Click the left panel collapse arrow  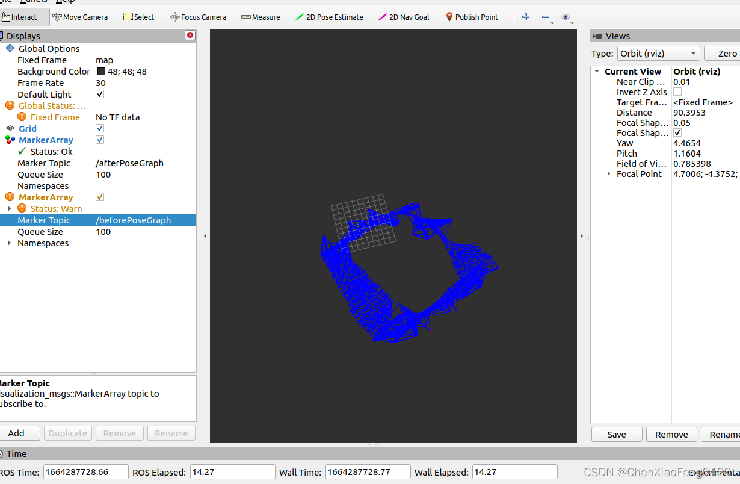coord(205,236)
